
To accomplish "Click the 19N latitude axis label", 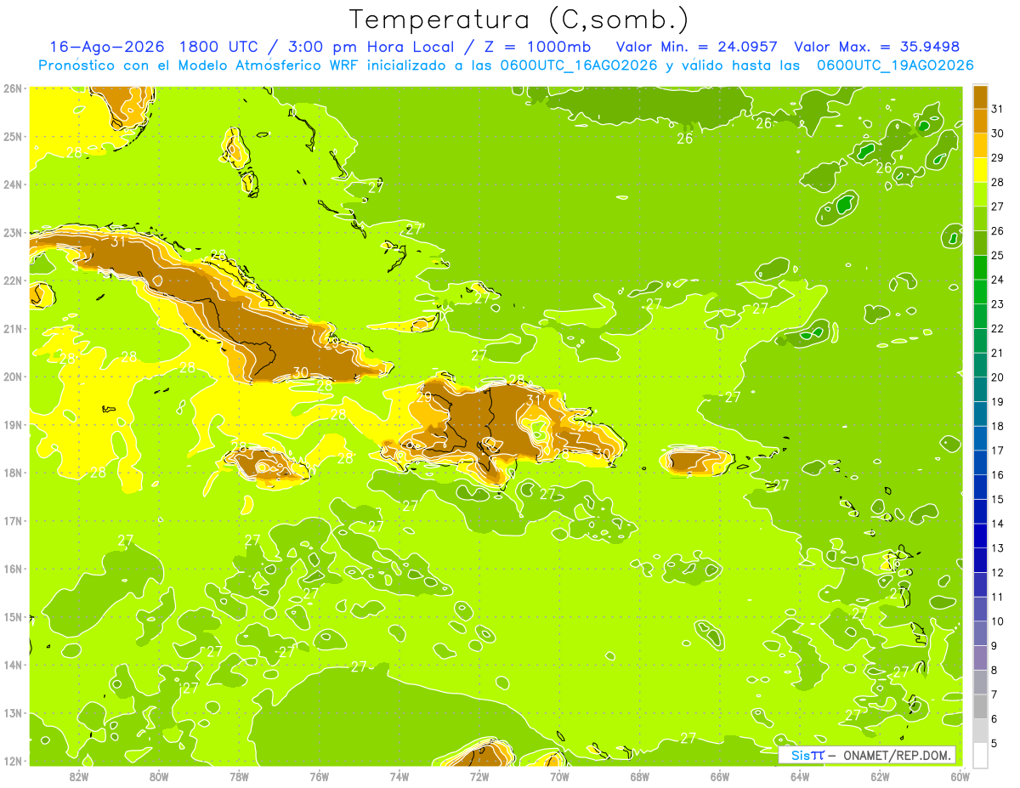I will tap(12, 425).
